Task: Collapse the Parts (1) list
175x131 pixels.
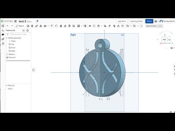Action: point(7,86)
